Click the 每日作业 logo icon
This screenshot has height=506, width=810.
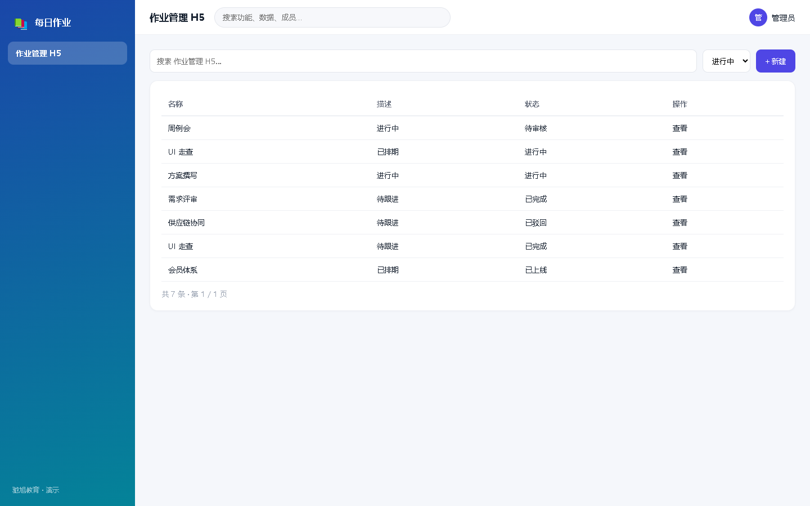coord(21,23)
